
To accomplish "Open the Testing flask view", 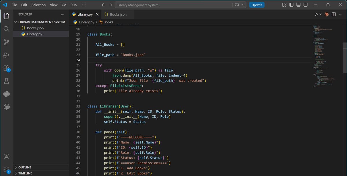I will coord(6,81).
